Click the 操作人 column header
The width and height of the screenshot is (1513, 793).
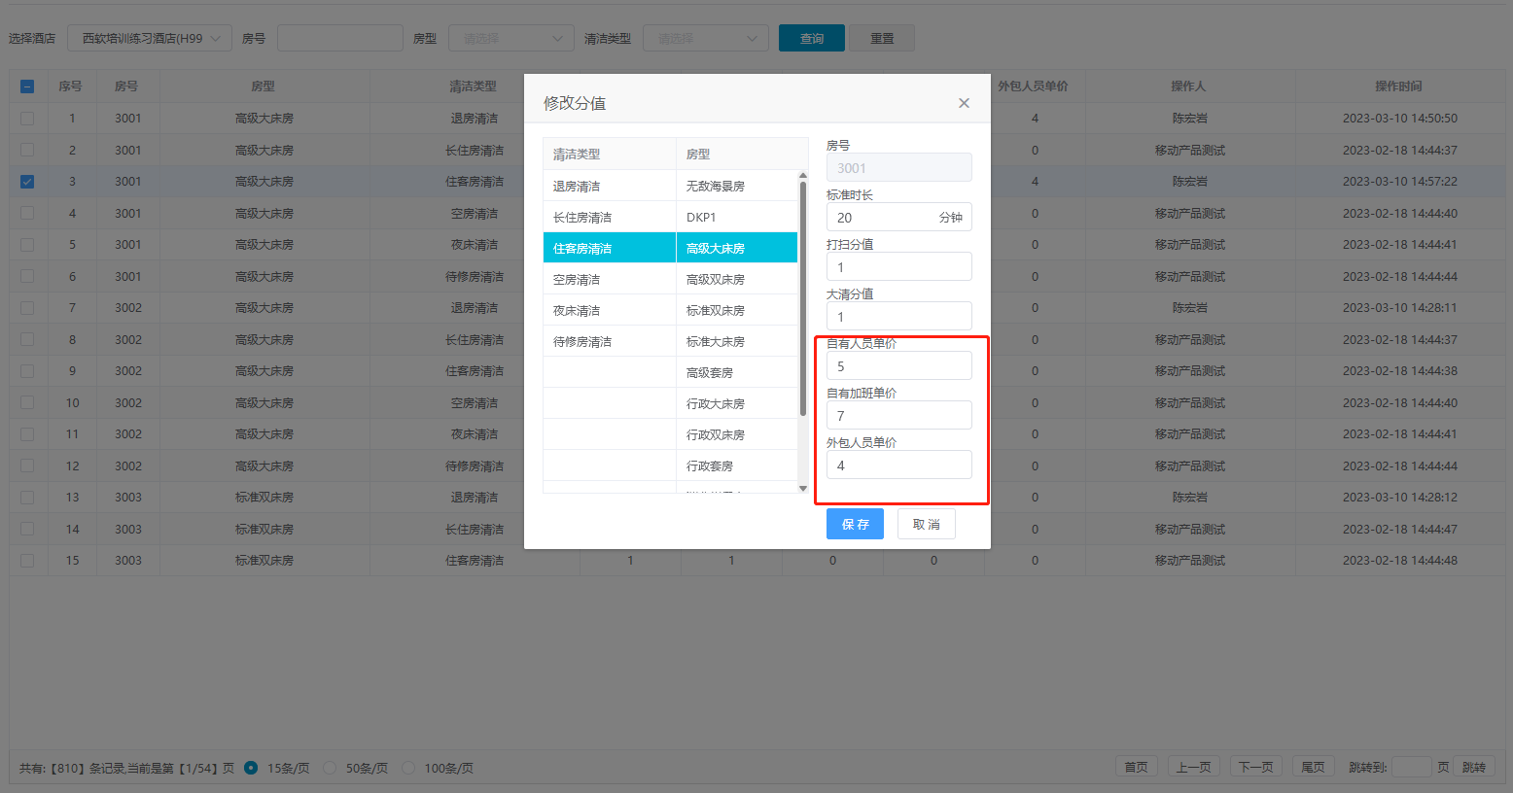[x=1188, y=86]
